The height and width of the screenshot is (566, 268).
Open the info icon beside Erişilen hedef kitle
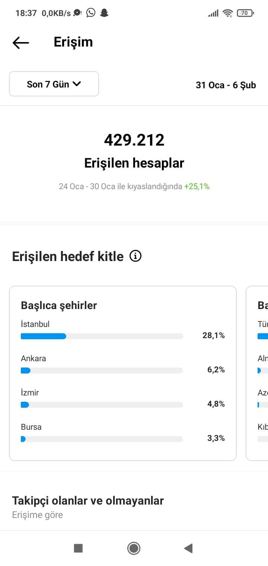click(x=135, y=256)
